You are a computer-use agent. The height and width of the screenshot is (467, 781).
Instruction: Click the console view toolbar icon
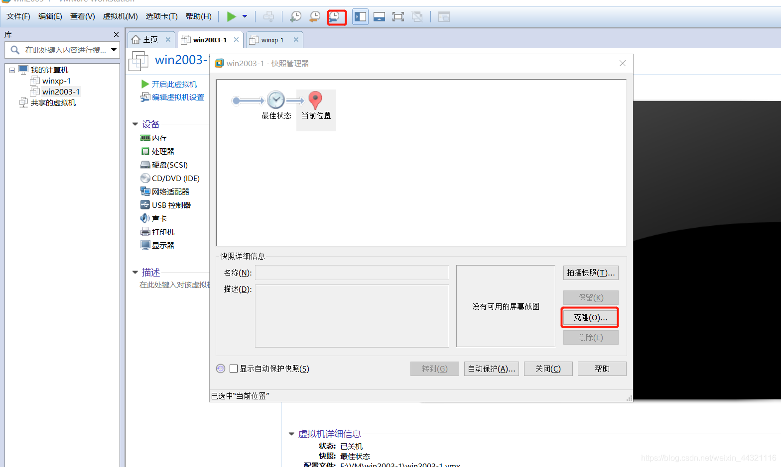[444, 17]
